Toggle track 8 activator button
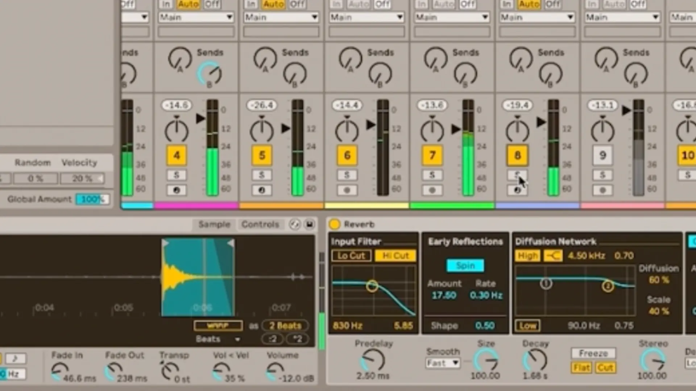 517,155
